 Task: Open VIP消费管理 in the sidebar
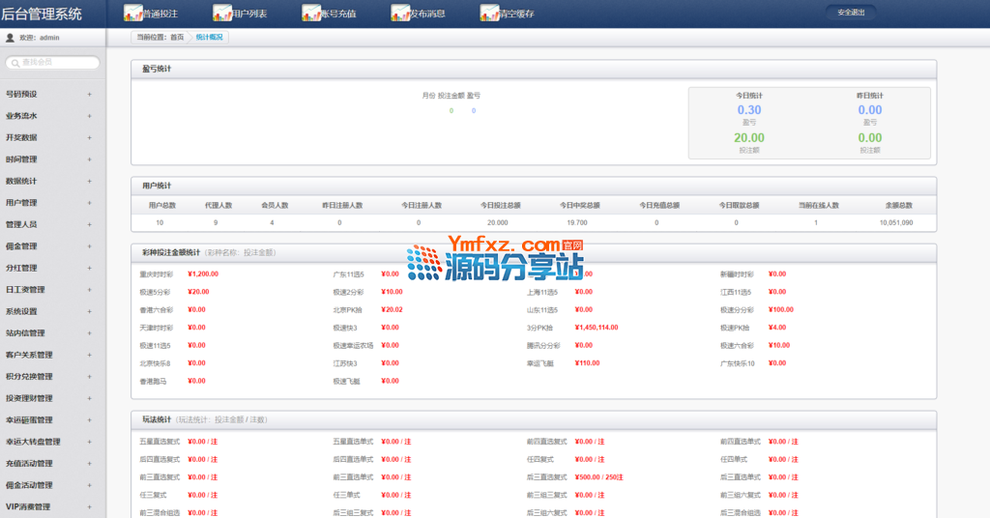(29, 506)
